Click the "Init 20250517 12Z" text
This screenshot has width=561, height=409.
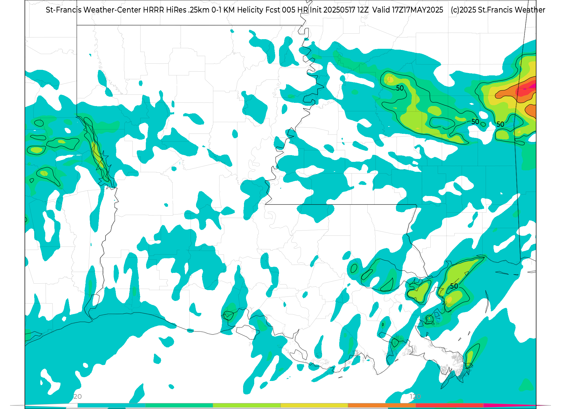point(339,10)
